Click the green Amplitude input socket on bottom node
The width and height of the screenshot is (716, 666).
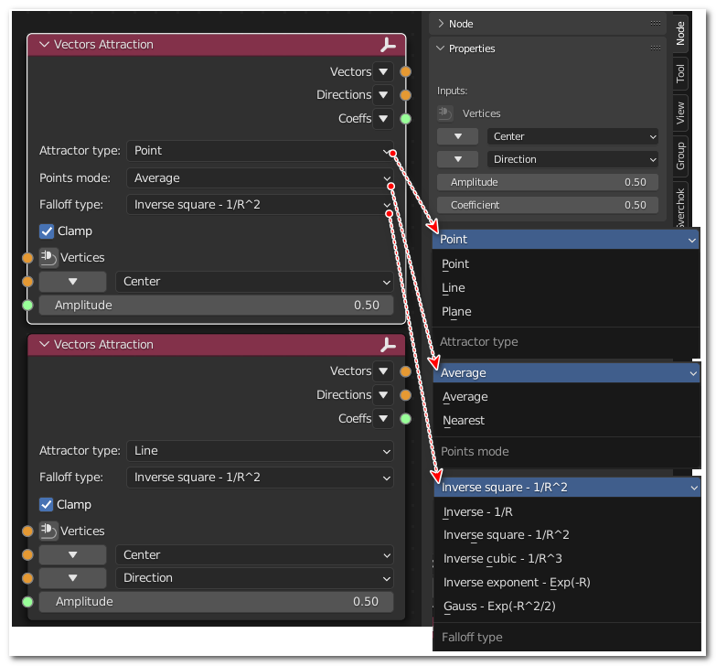click(27, 602)
